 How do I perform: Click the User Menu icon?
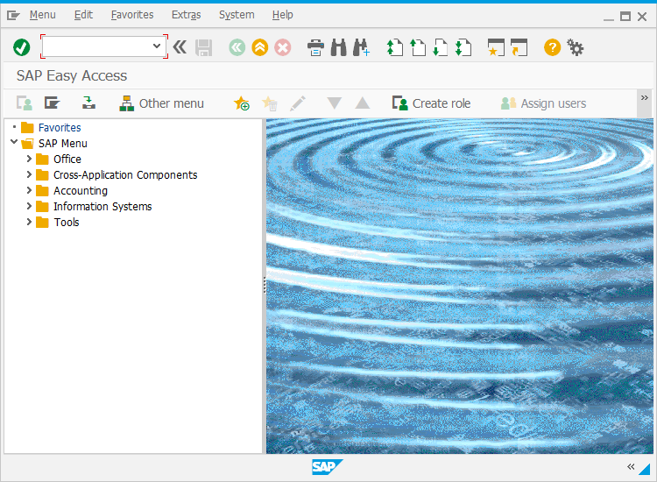click(x=25, y=103)
